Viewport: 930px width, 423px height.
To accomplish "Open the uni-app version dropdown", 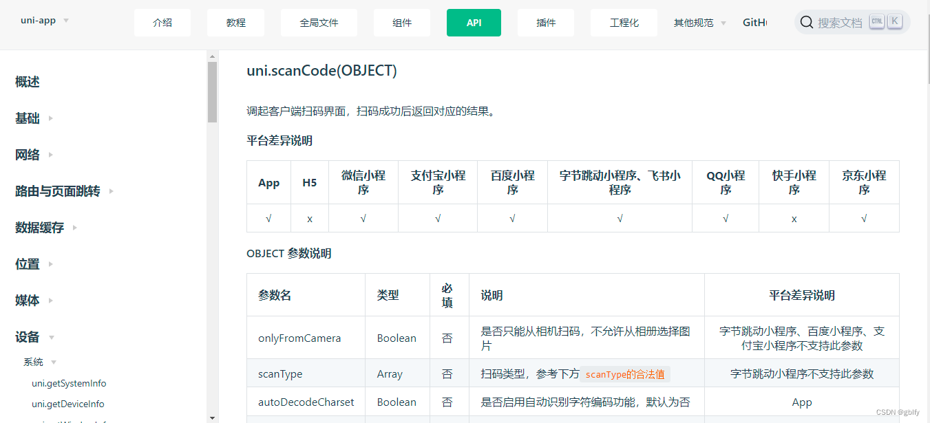I will 45,21.
